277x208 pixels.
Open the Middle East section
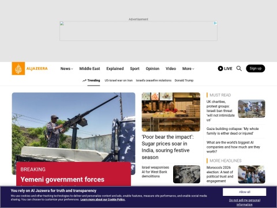pyautogui.click(x=89, y=69)
